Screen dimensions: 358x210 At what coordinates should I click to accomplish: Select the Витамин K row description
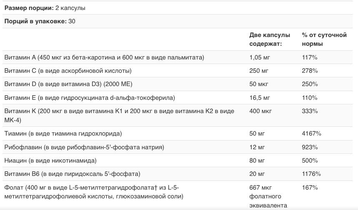(119, 115)
